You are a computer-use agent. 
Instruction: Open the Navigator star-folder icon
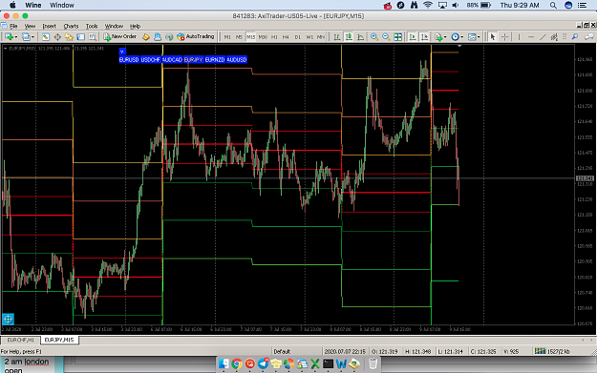69,37
